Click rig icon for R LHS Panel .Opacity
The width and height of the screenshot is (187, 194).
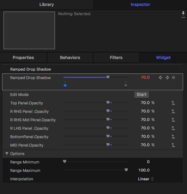(173, 128)
